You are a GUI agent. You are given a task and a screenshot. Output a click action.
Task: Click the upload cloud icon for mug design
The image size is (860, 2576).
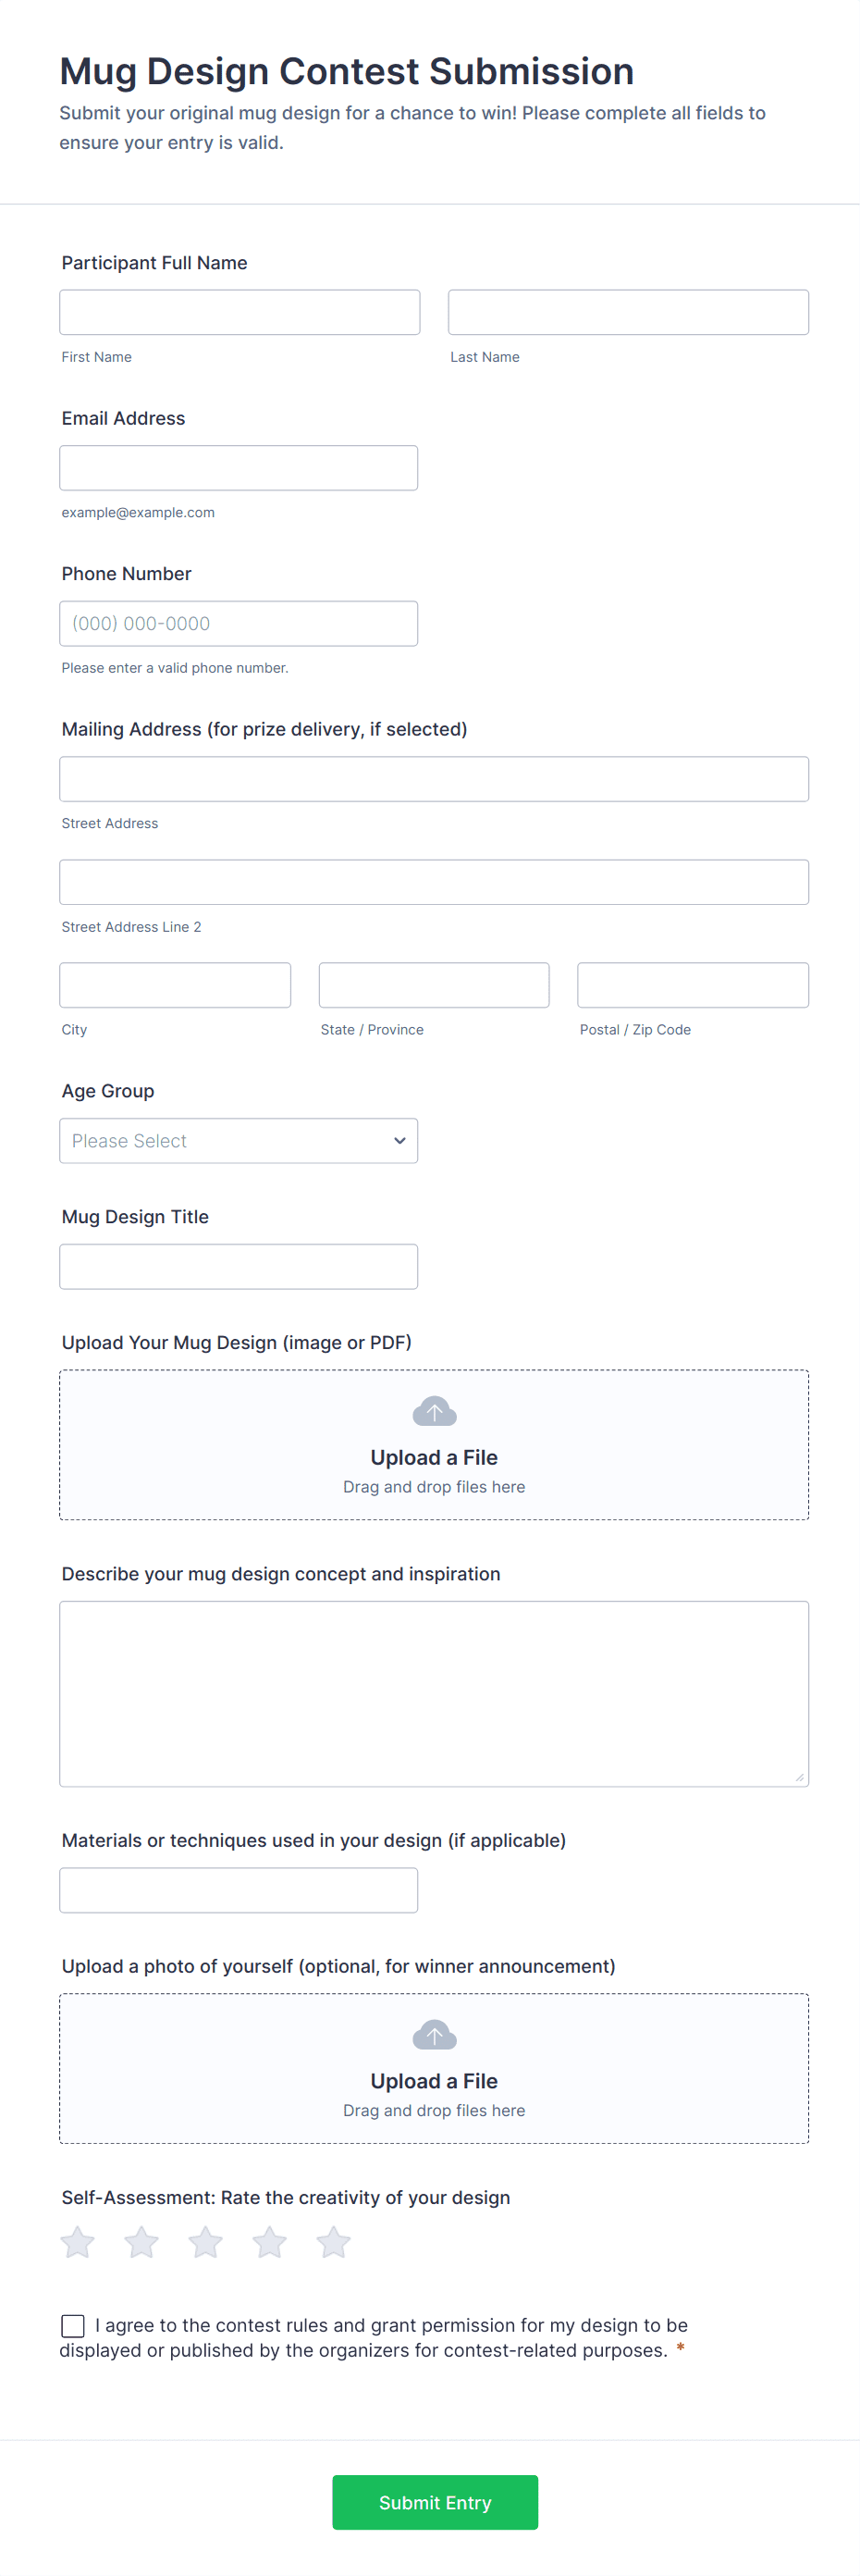coord(434,1411)
